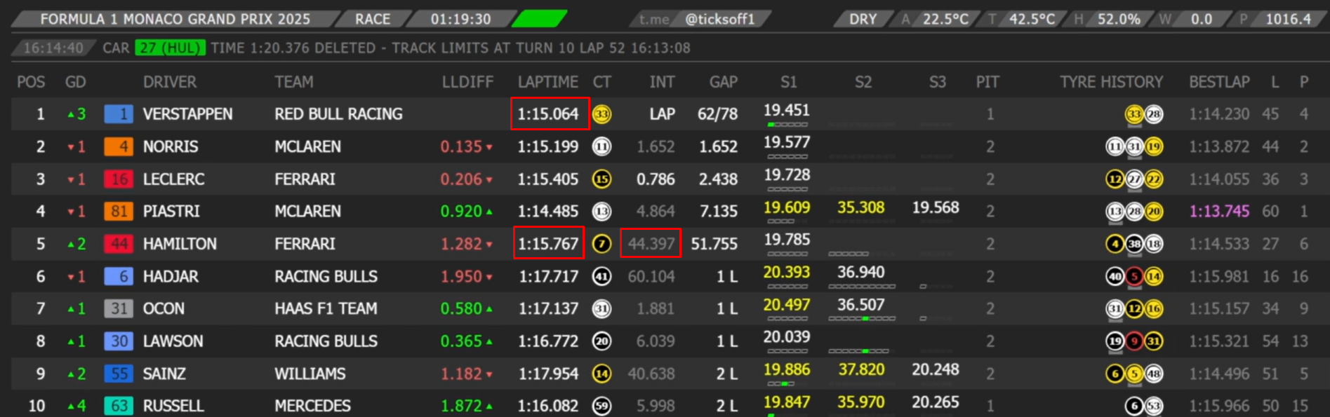
Task: Select the RACE session tab
Action: [x=372, y=19]
